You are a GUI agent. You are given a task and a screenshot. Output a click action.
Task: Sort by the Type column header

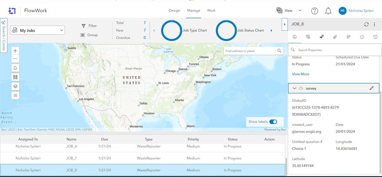[149, 139]
